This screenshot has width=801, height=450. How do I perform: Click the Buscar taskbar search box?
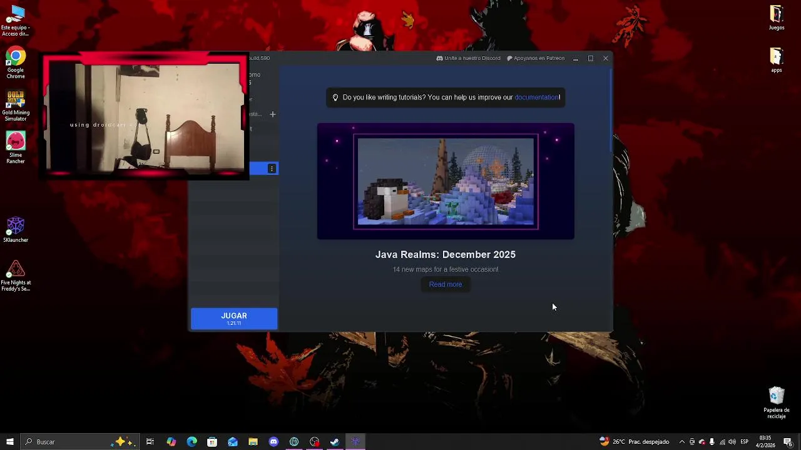tap(80, 442)
